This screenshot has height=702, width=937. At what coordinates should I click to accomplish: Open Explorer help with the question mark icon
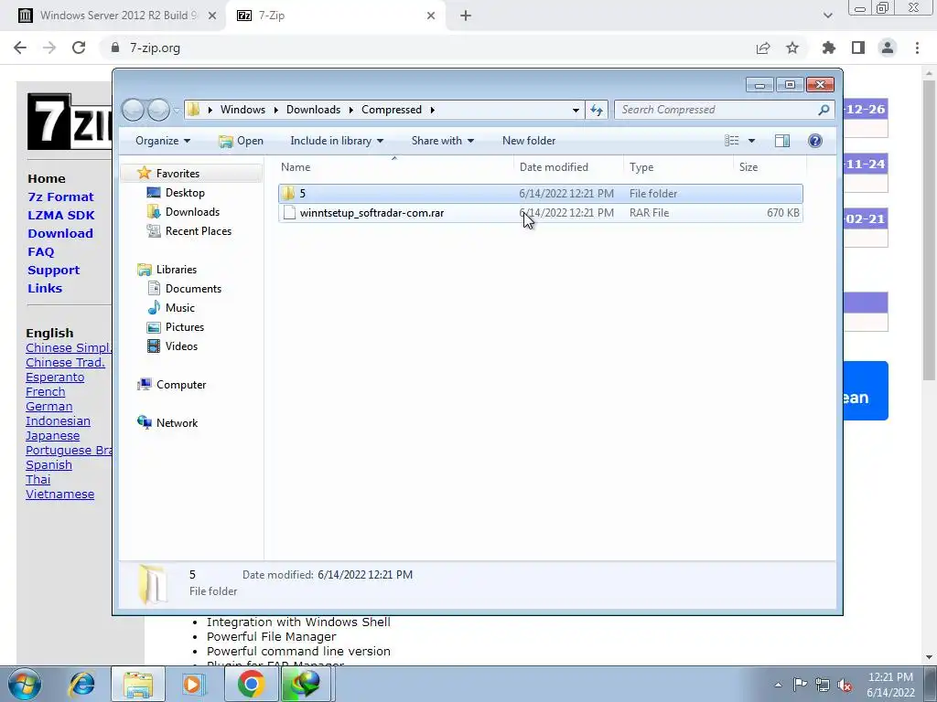815,141
